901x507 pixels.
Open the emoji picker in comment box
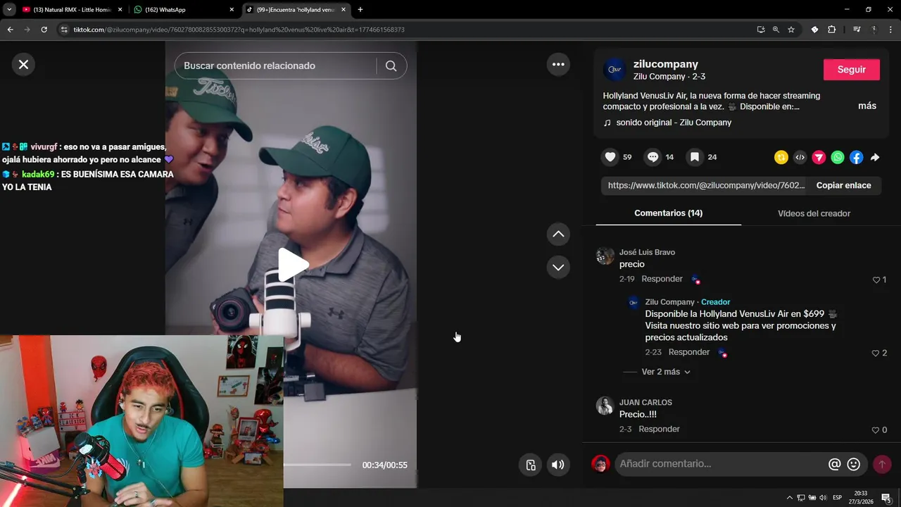[x=854, y=464]
